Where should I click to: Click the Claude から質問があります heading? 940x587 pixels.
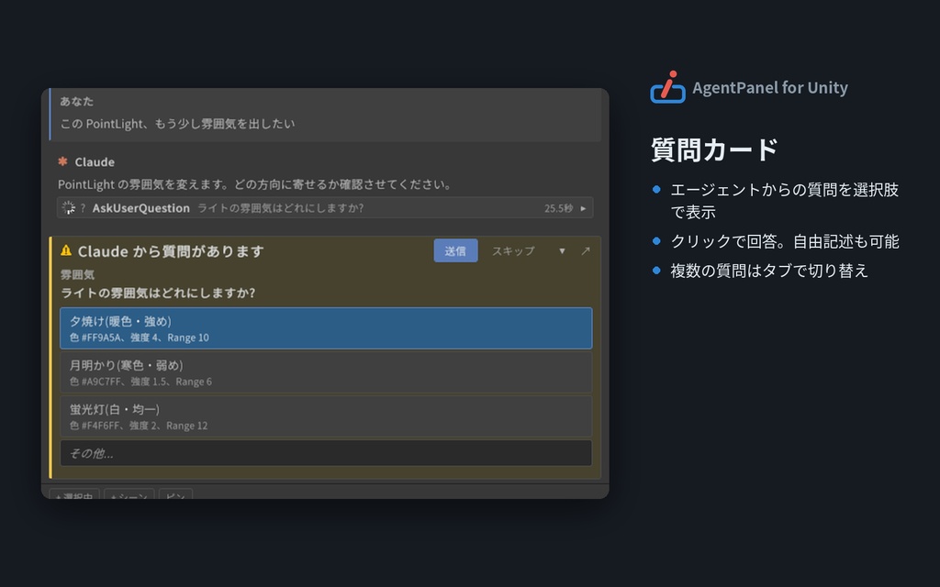pos(171,251)
